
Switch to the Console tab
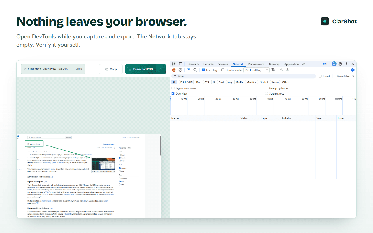click(x=208, y=64)
